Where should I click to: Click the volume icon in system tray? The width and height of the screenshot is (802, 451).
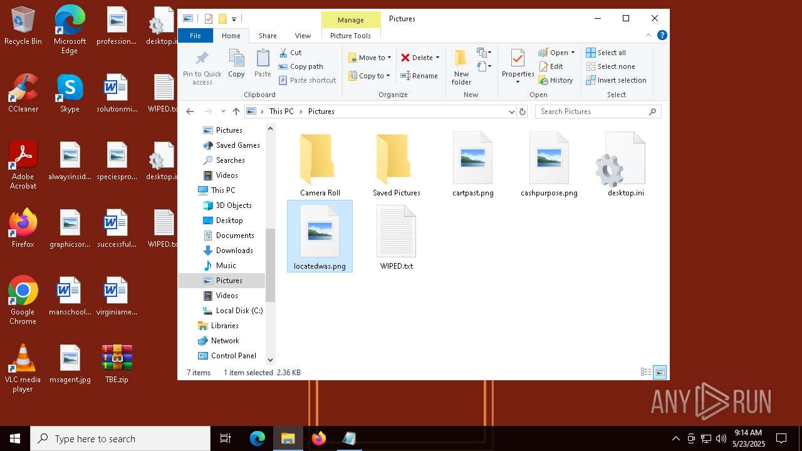(x=721, y=438)
